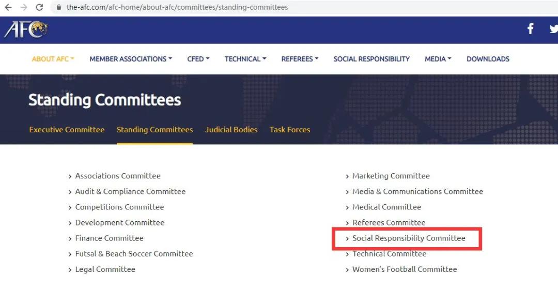Click the padlock site security icon
Screen dimensions: 558x304
(x=58, y=7)
